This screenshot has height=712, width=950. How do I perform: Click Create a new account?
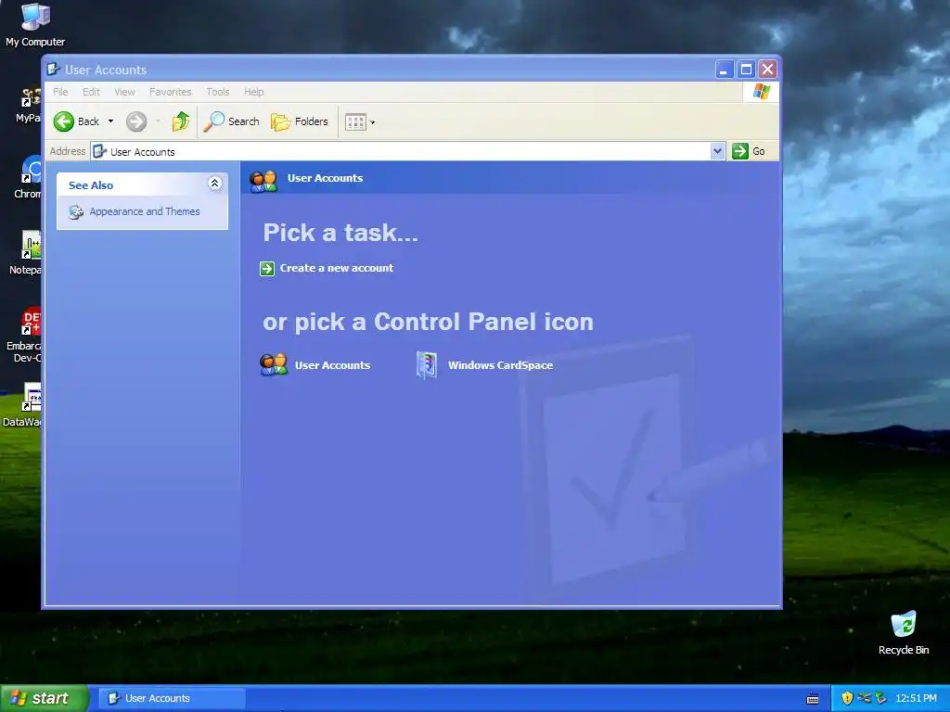336,268
